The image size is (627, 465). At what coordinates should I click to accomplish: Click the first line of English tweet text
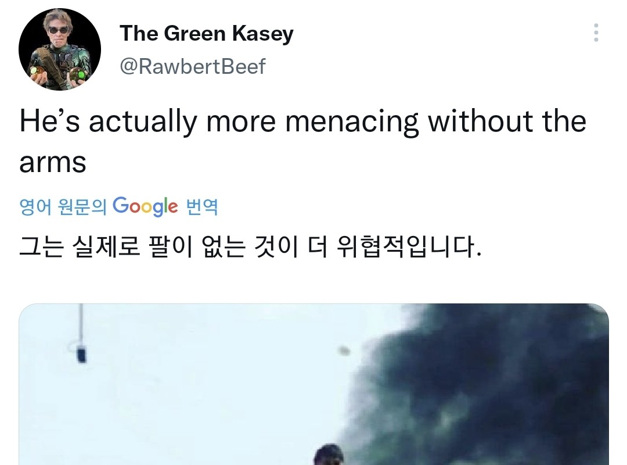click(302, 122)
